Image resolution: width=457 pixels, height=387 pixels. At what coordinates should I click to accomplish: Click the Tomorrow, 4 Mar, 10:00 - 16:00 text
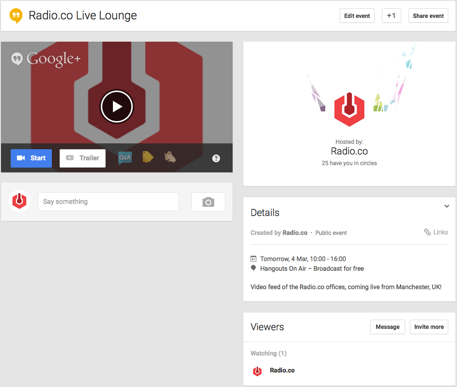(x=303, y=259)
